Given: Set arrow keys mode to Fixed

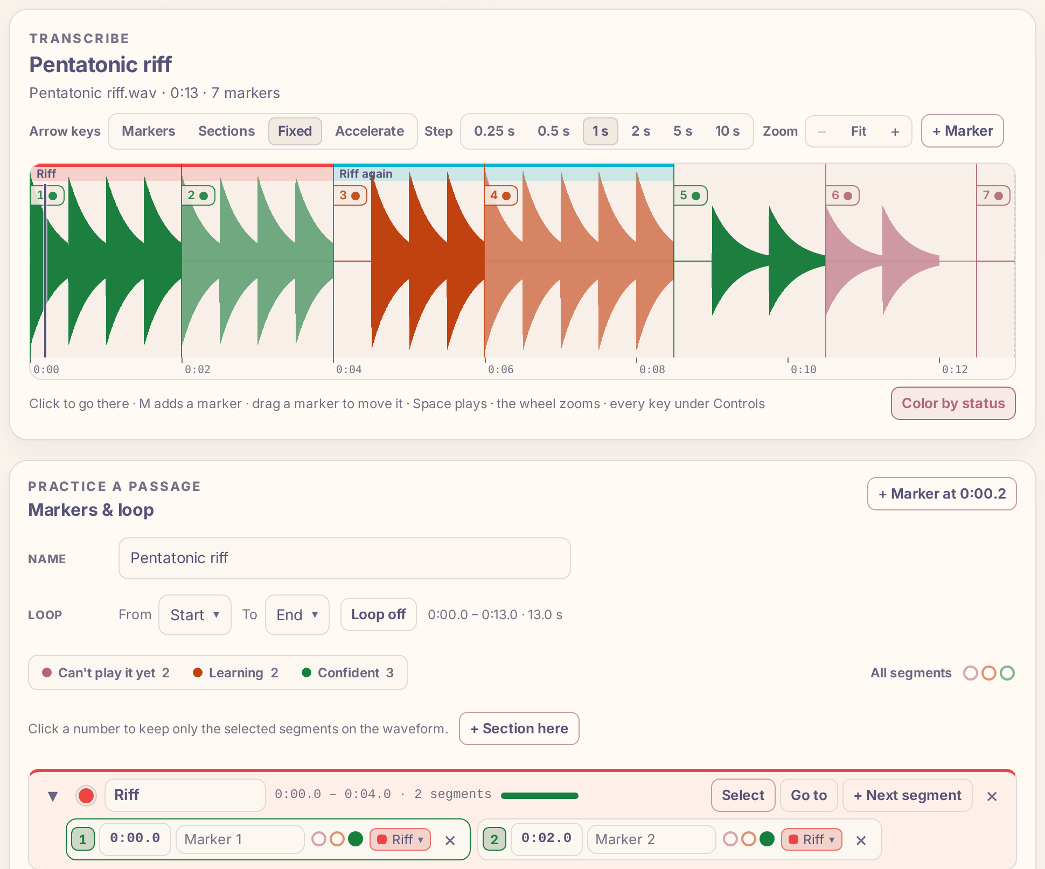Looking at the screenshot, I should (295, 131).
